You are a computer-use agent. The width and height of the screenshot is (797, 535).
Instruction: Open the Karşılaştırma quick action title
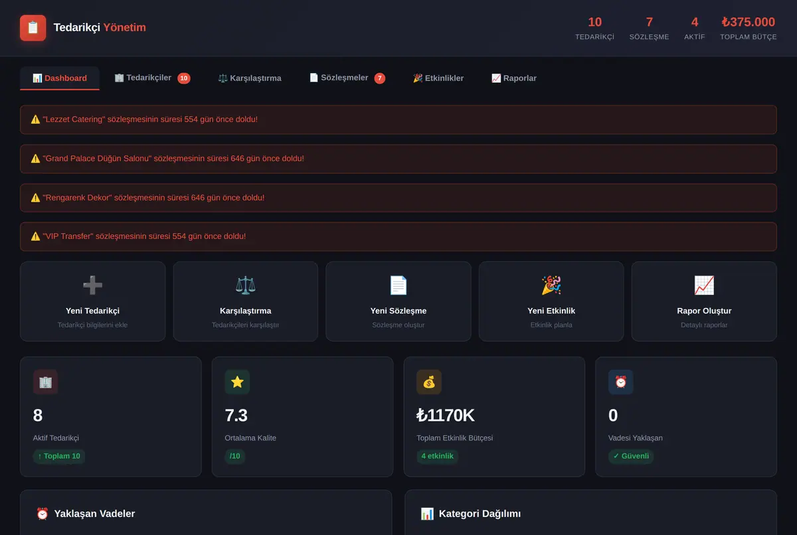pos(246,311)
